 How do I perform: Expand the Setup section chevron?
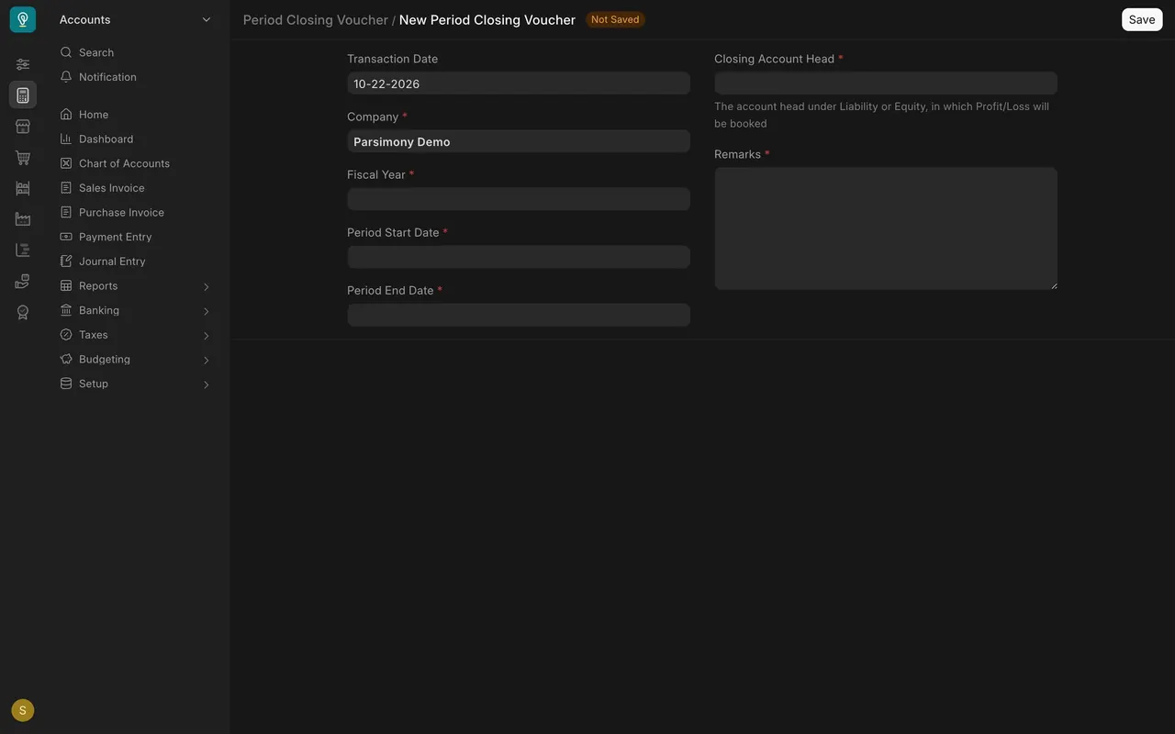(x=207, y=384)
